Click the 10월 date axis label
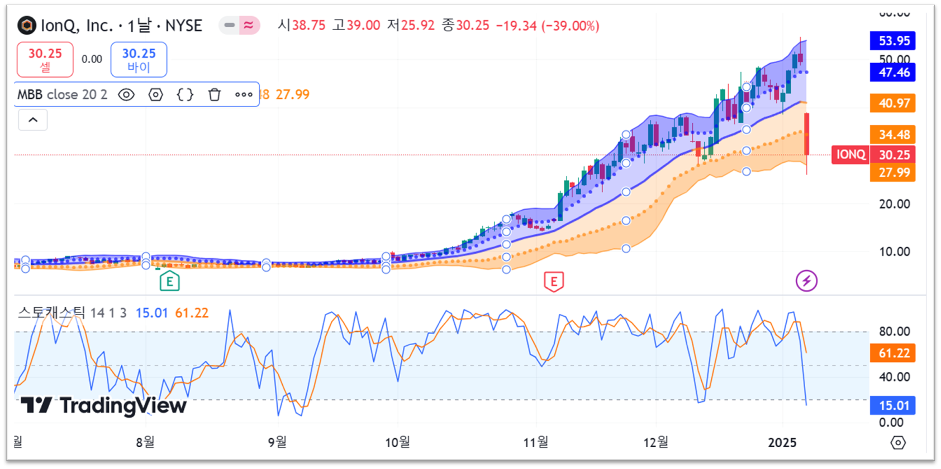The height and width of the screenshot is (469, 941). (x=398, y=443)
